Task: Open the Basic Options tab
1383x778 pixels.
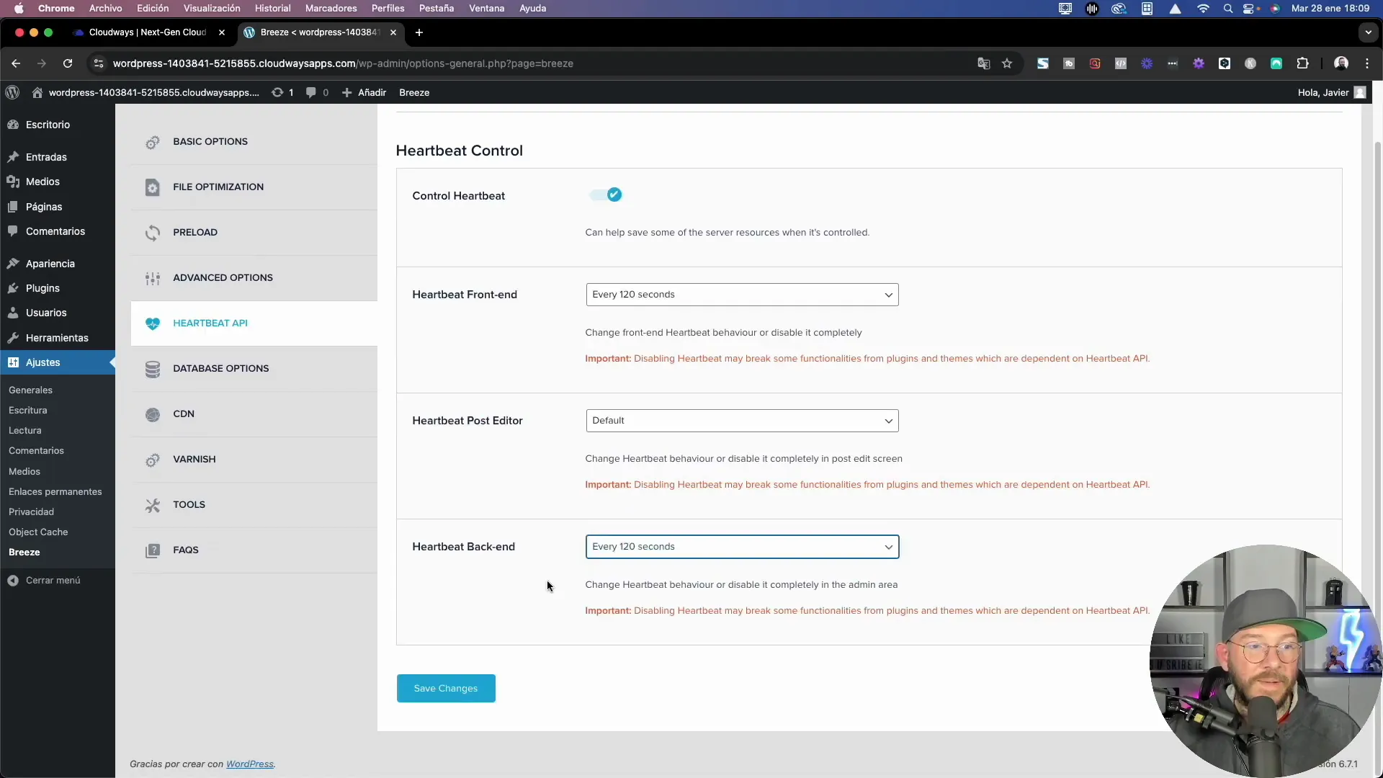Action: (x=254, y=142)
